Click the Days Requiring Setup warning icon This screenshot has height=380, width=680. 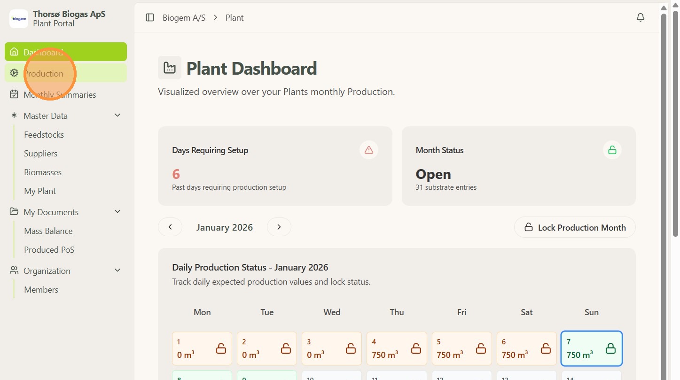(369, 150)
